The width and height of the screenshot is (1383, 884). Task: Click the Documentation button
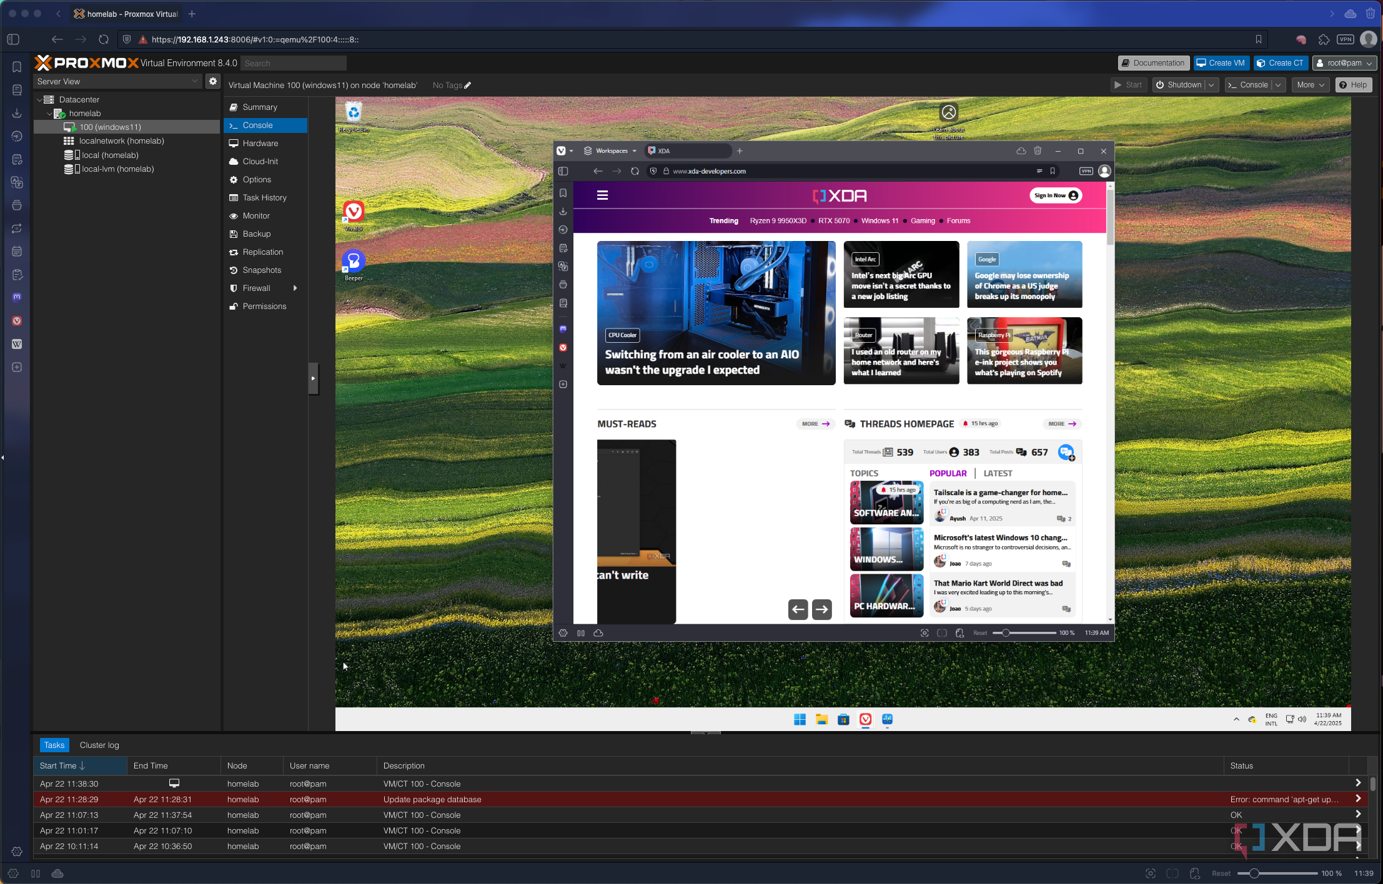pos(1153,63)
